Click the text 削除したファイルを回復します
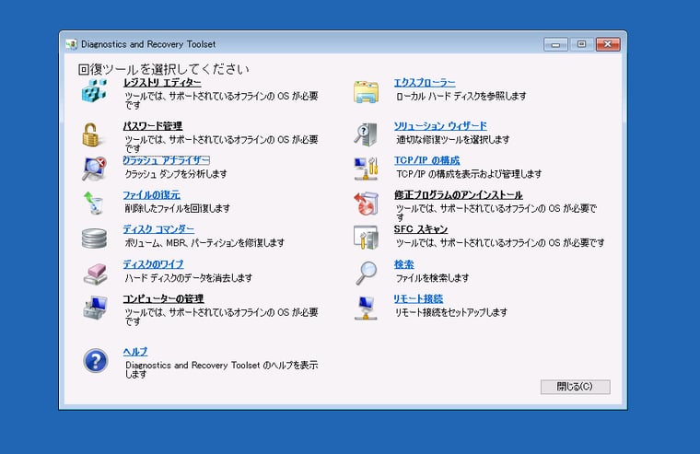Viewport: 700px width, 454px height. [x=177, y=208]
